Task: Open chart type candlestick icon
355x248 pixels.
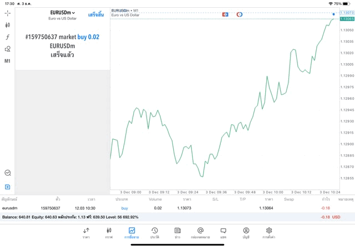Action: coord(7,25)
